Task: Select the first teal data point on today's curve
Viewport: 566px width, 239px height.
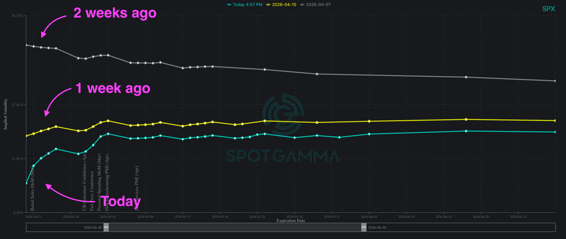Action: [26, 183]
